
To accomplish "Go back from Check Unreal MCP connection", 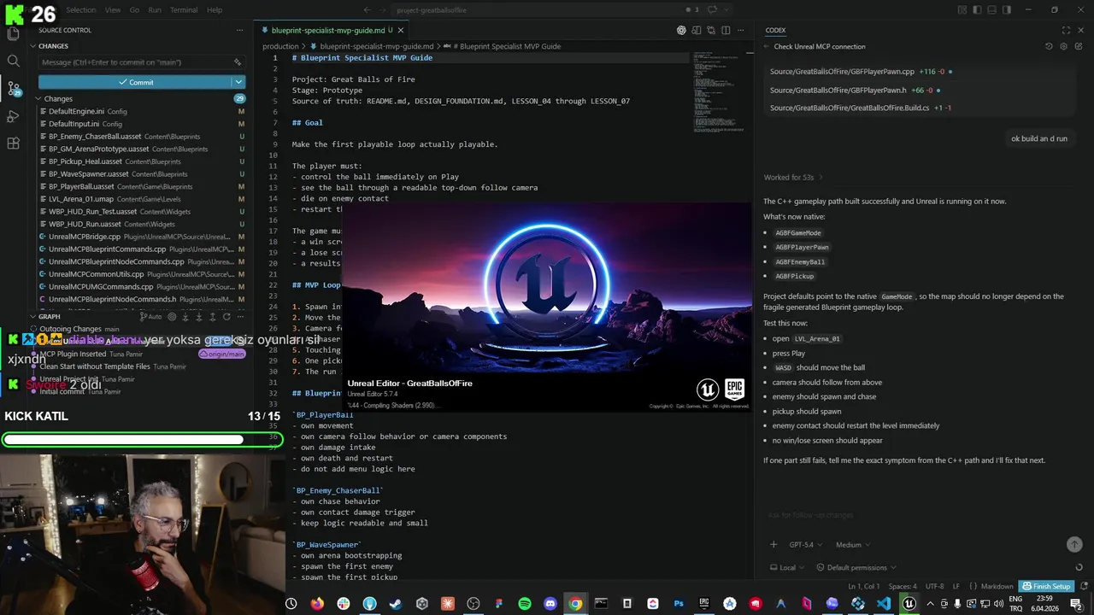I will pos(766,46).
